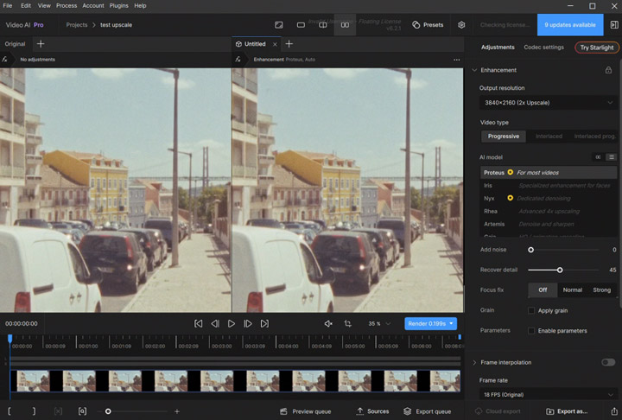Add a new tab next to Untitled

click(289, 44)
